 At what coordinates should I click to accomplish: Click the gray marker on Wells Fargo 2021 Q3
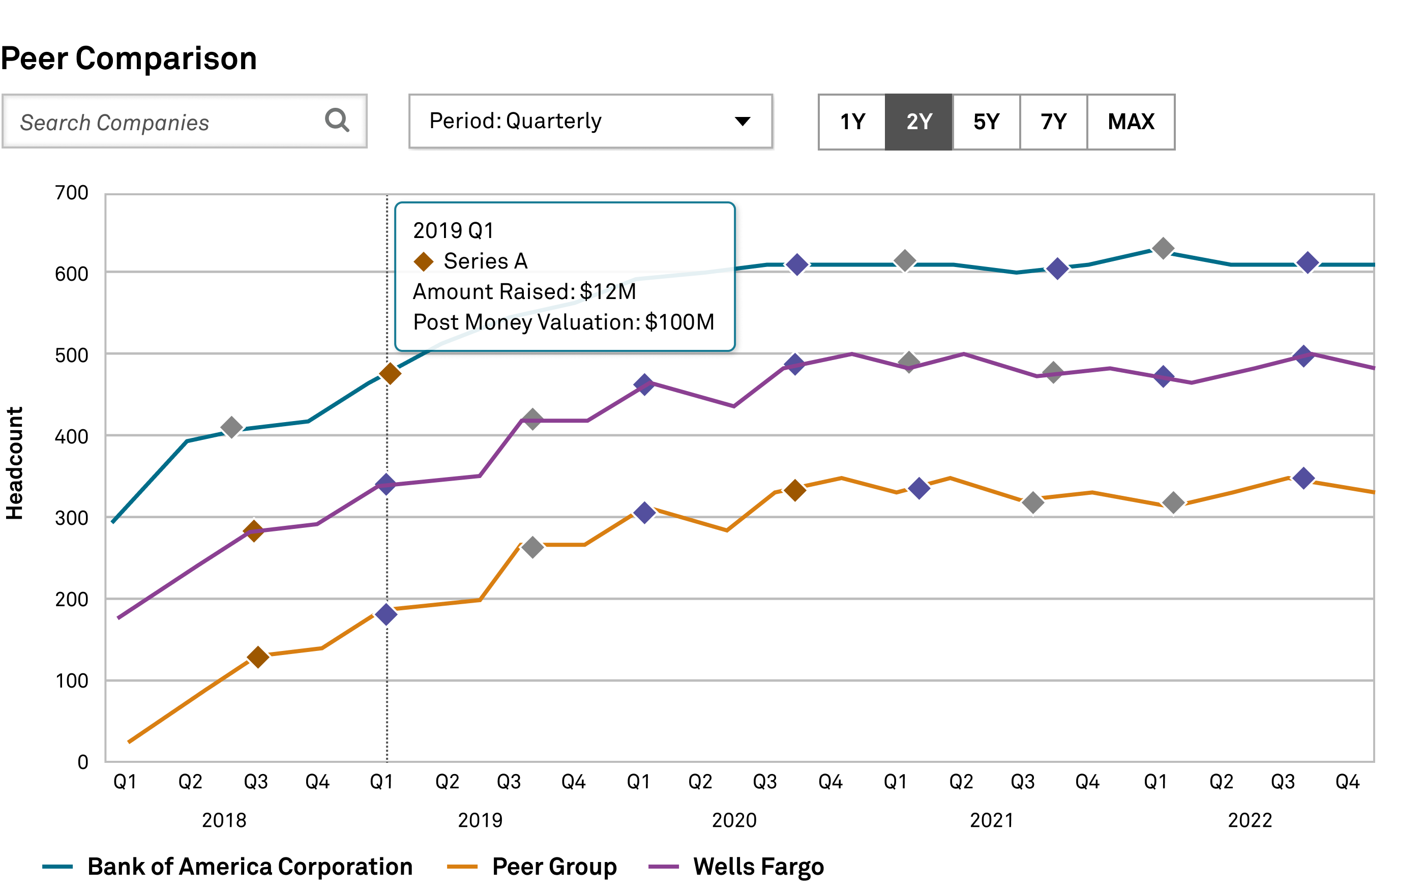point(1053,372)
